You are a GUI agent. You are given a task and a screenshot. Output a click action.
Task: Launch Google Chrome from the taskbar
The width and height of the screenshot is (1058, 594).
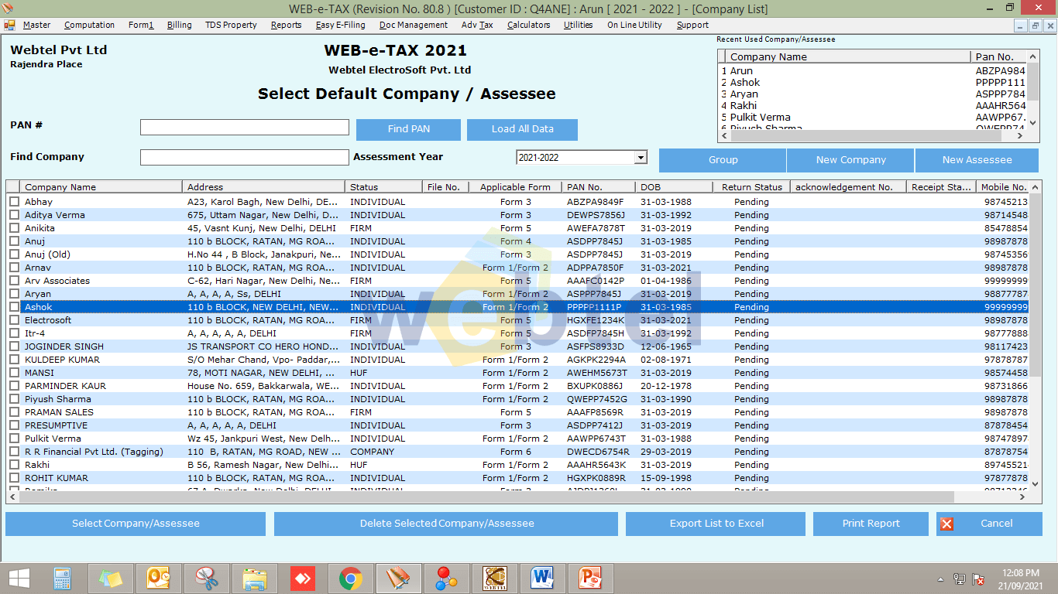[351, 579]
